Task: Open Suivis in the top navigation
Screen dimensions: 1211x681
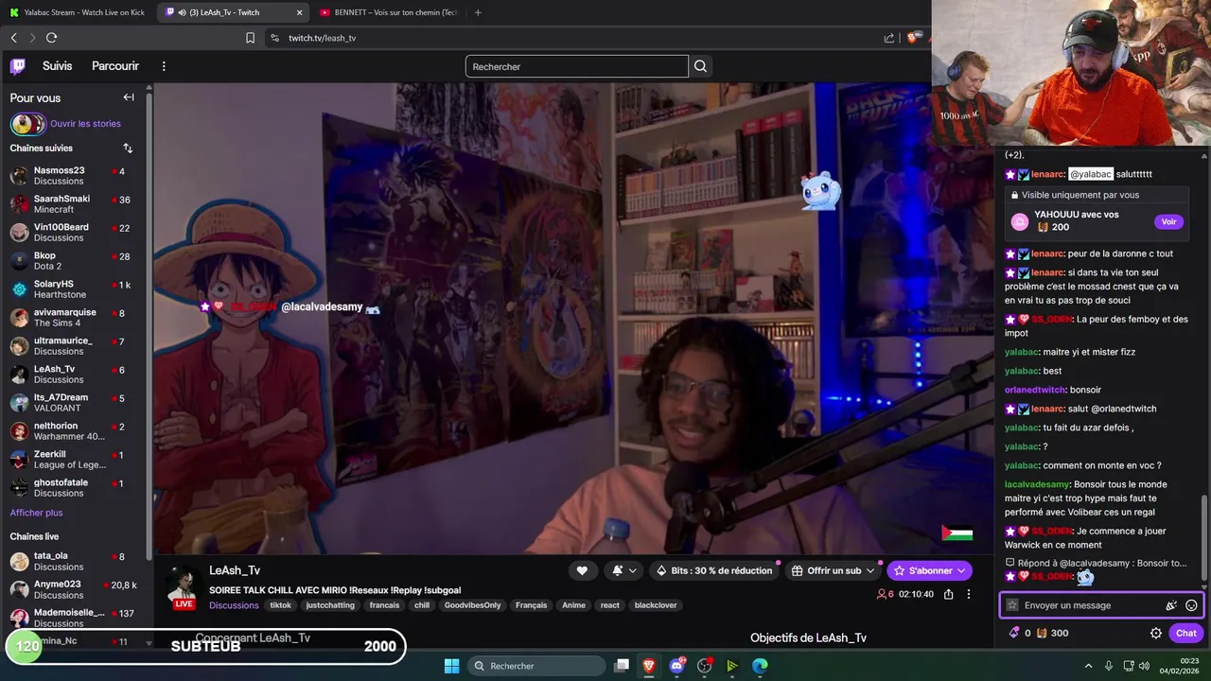Action: tap(57, 66)
